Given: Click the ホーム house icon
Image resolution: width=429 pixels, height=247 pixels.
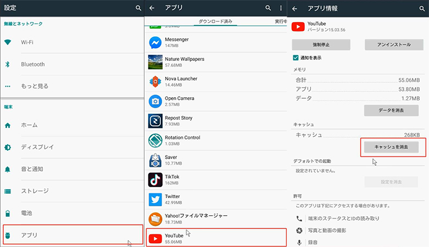Looking at the screenshot, I should (8, 125).
